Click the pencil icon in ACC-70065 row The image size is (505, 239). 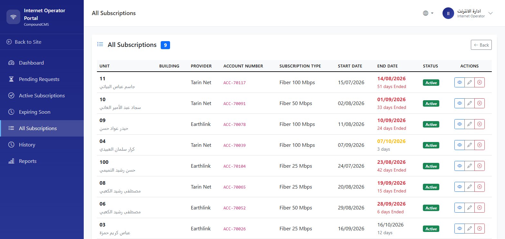[x=470, y=187]
